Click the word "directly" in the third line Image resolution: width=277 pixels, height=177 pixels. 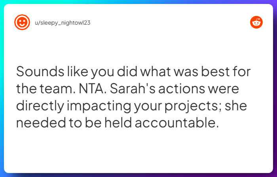coord(38,106)
